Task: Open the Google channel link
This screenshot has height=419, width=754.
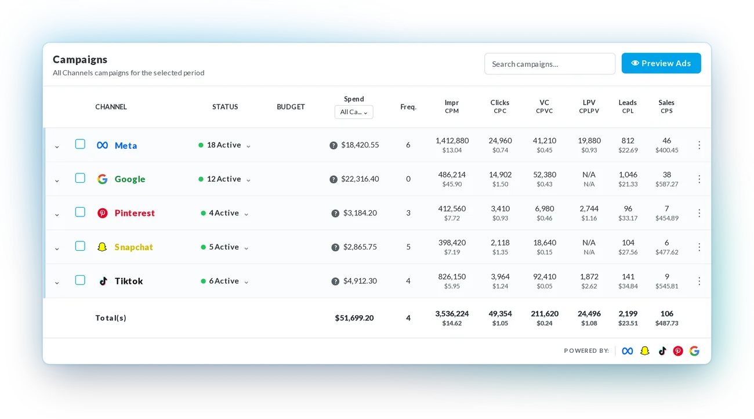Action: pyautogui.click(x=130, y=179)
